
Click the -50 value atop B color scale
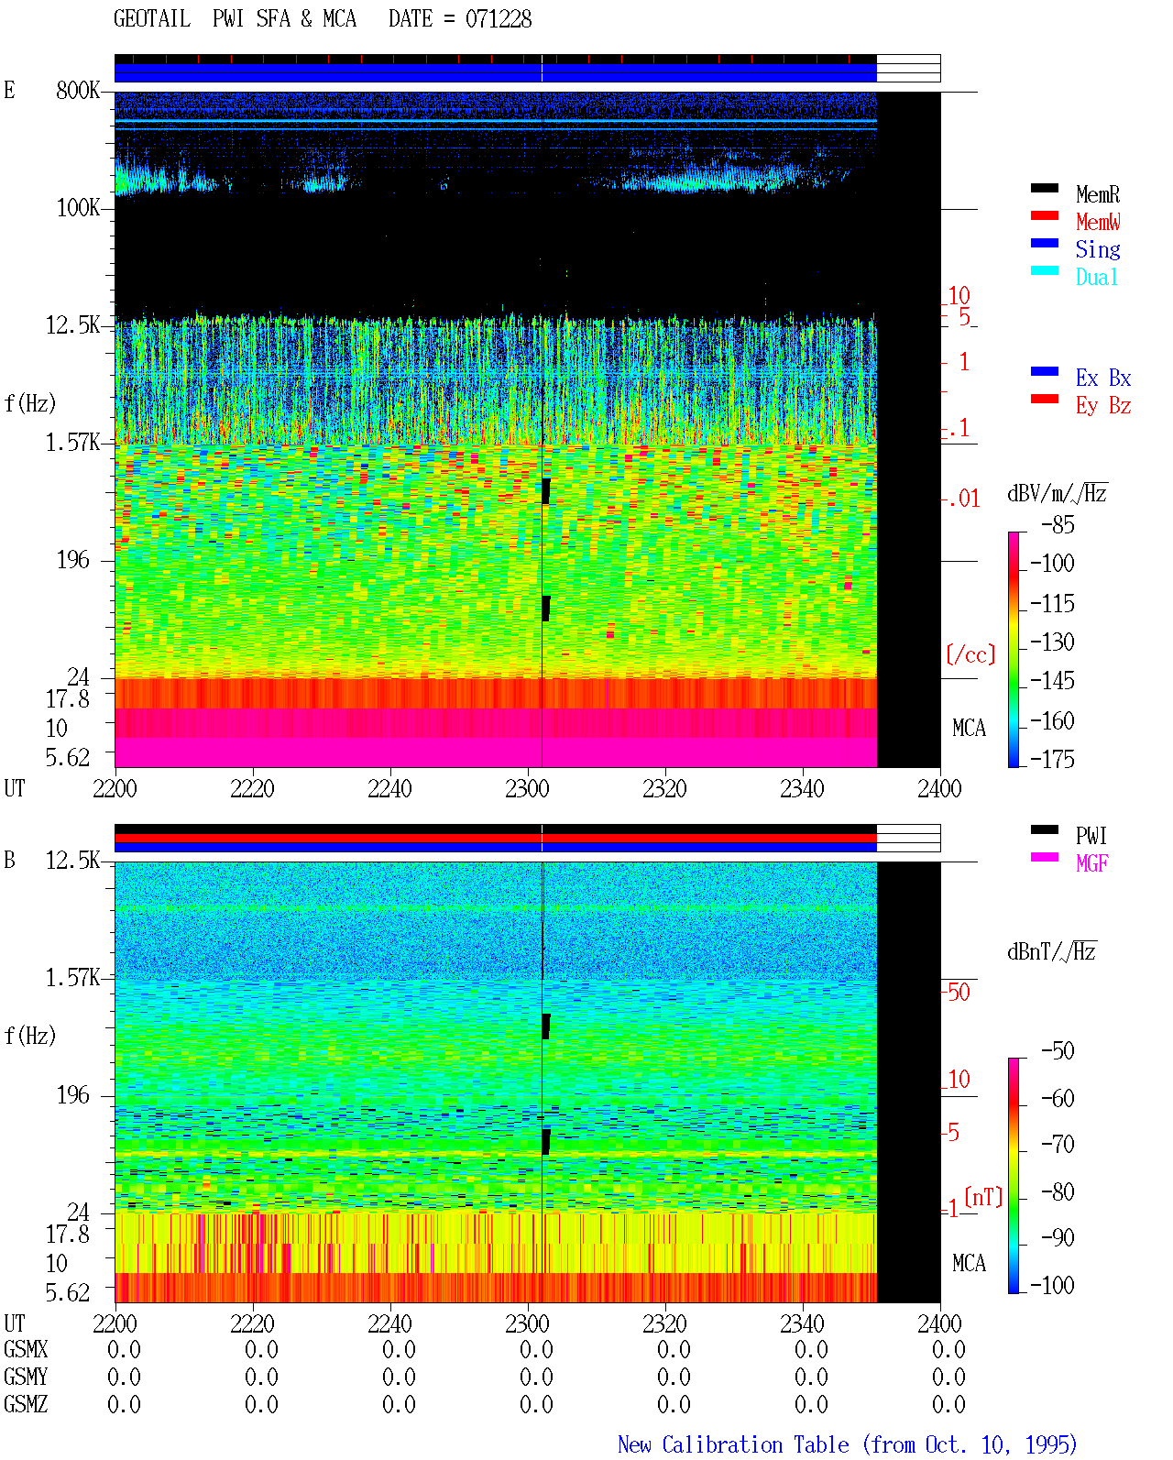tap(1058, 1051)
